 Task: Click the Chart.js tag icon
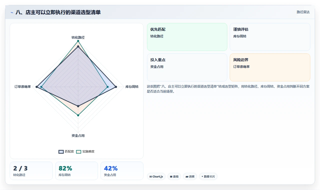150,177
